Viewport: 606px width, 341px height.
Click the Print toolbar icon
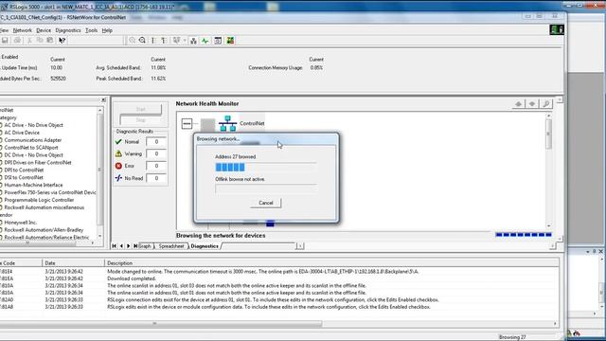(17, 40)
